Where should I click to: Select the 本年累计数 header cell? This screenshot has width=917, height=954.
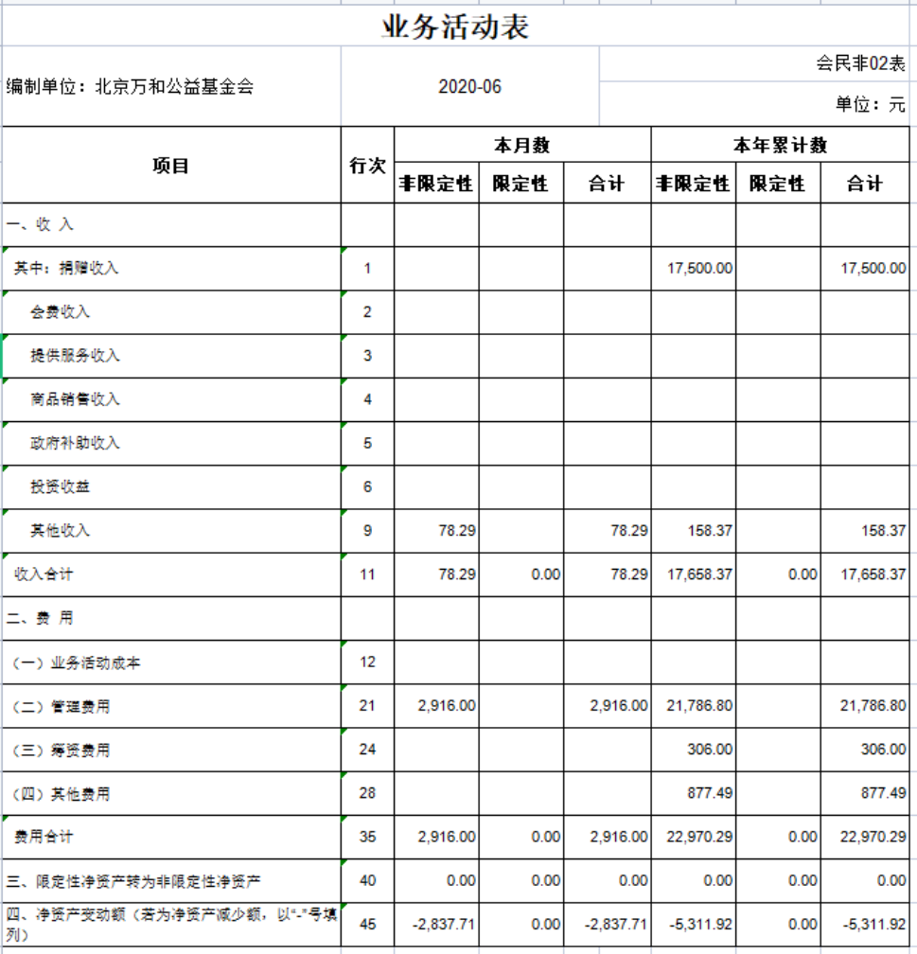780,146
